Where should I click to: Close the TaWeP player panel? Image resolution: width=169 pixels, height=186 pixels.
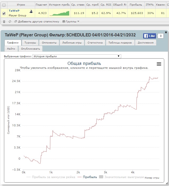tap(166, 32)
